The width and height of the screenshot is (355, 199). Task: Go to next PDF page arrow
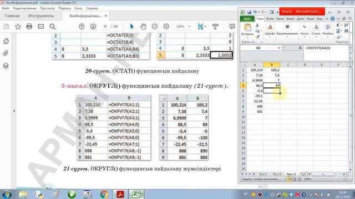93,27
